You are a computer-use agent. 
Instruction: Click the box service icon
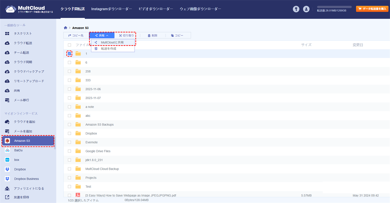tap(7, 160)
